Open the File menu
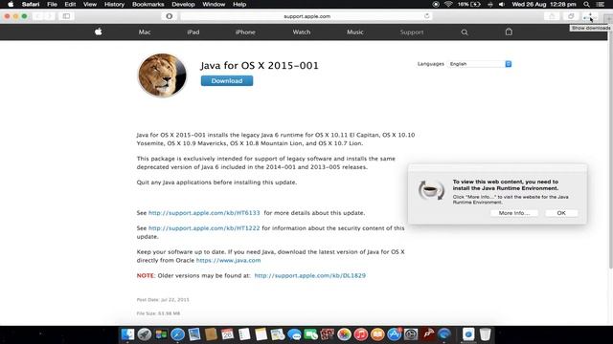 coord(52,4)
